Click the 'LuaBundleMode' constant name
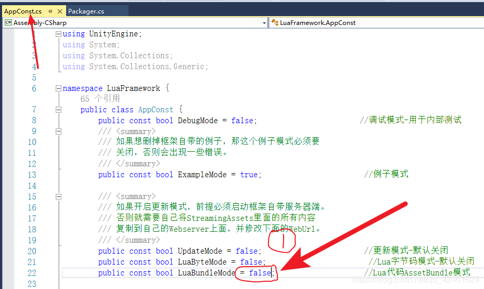Viewport: 484px width, 289px height. 207,273
